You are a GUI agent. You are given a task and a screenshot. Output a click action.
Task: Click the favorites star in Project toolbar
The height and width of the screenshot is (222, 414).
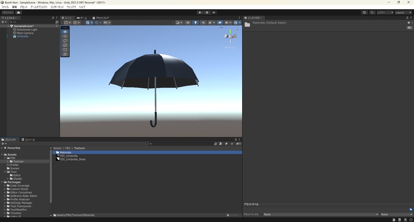pyautogui.click(x=232, y=144)
